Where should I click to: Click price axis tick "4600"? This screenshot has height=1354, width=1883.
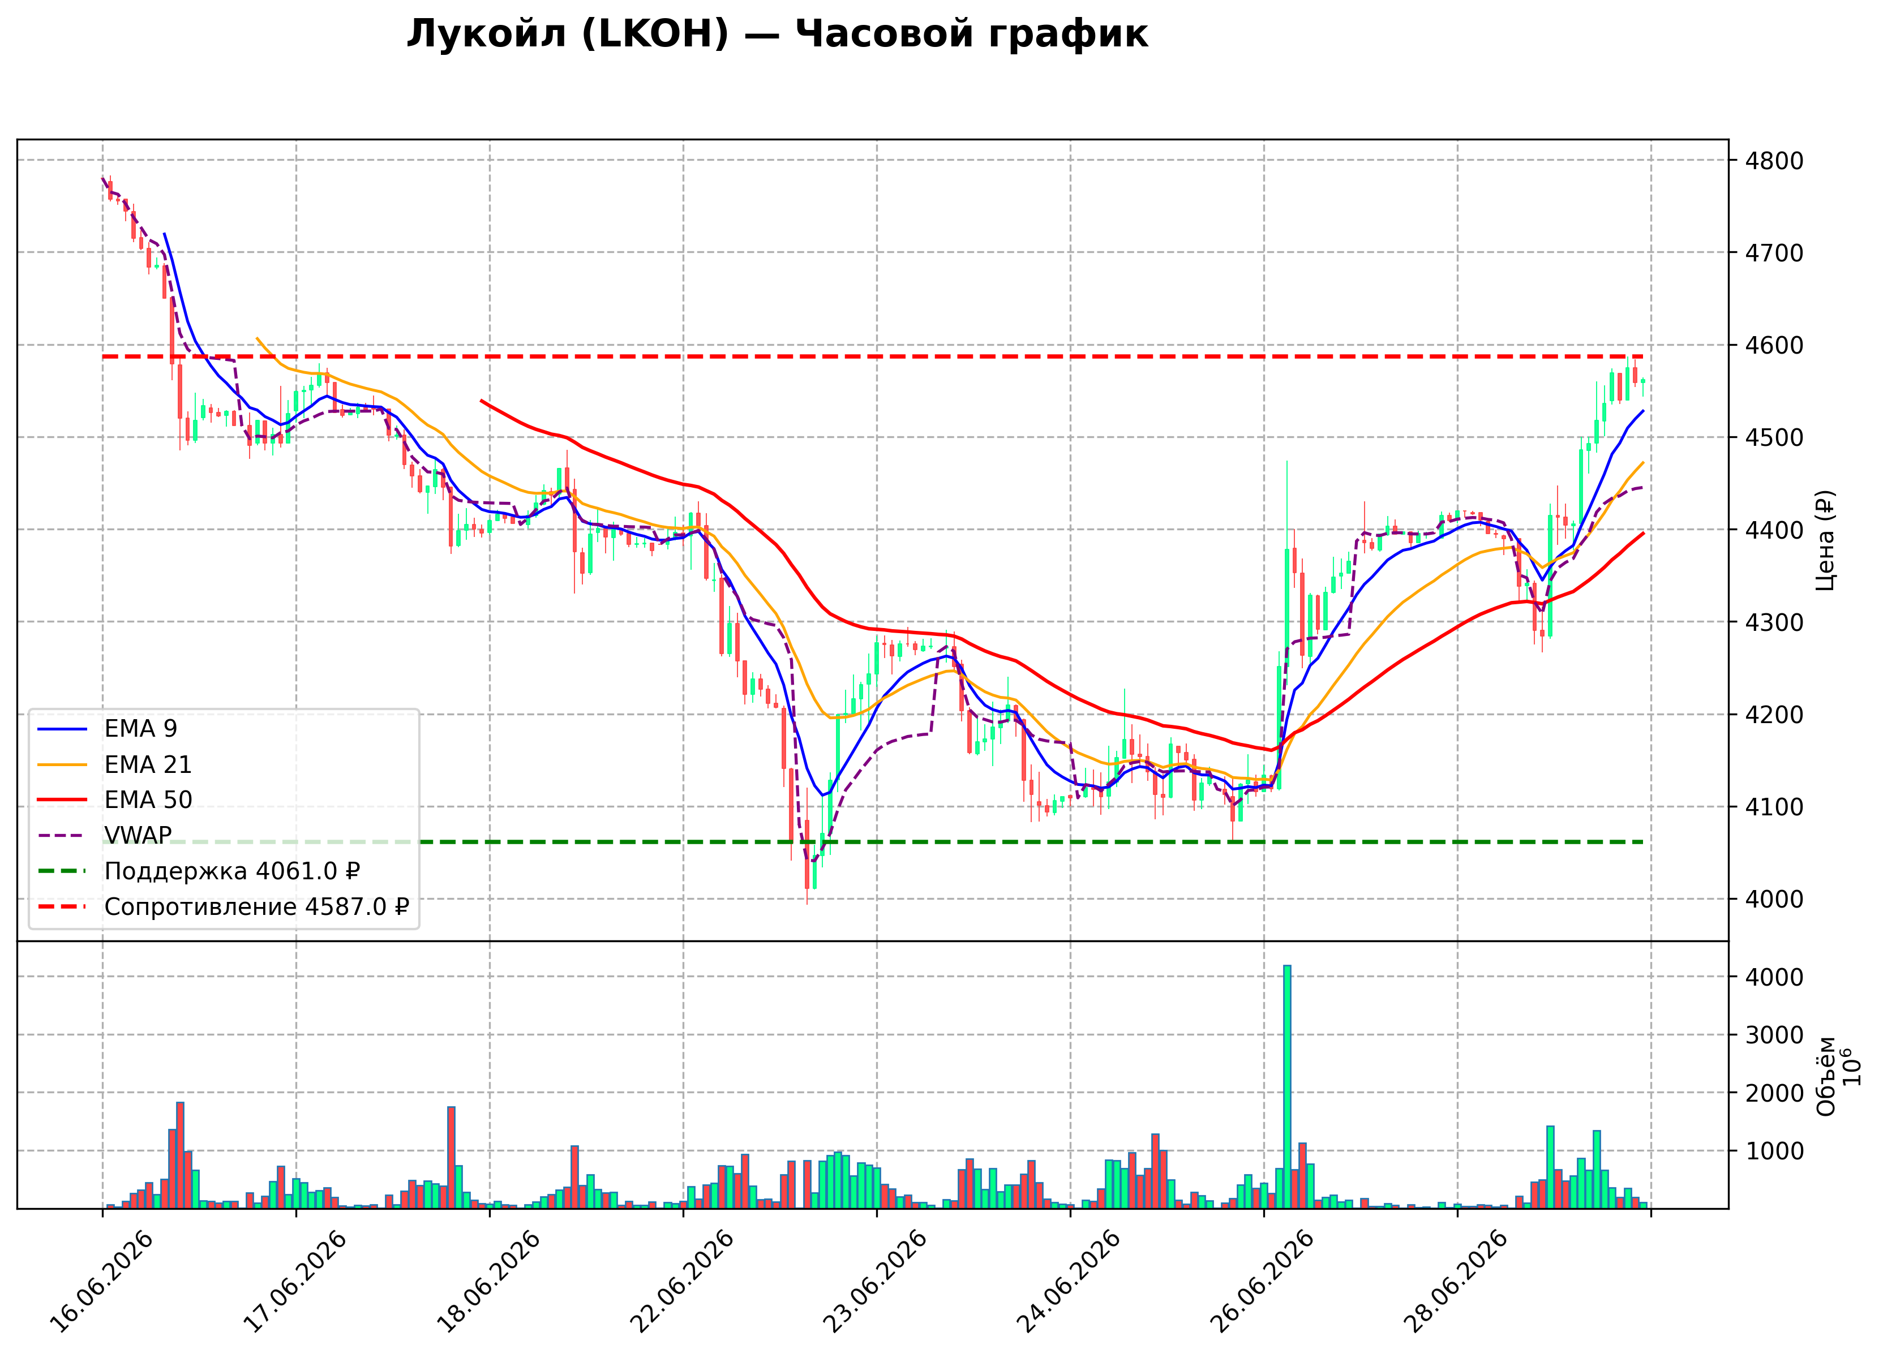1774,345
